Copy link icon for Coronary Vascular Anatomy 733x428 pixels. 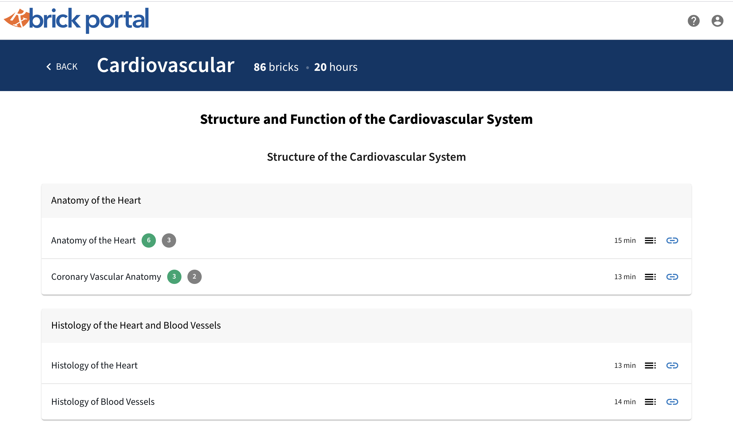tap(672, 277)
